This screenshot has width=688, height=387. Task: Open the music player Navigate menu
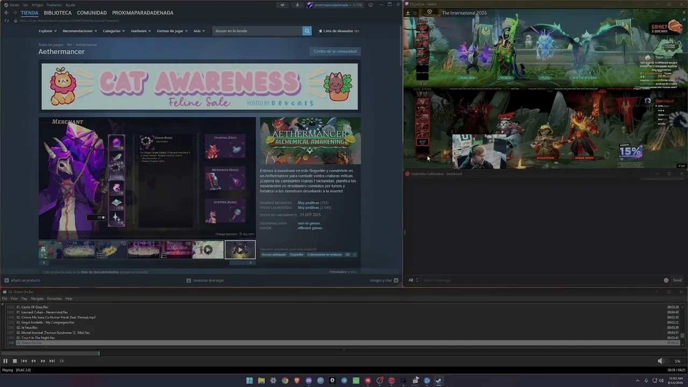click(37, 298)
